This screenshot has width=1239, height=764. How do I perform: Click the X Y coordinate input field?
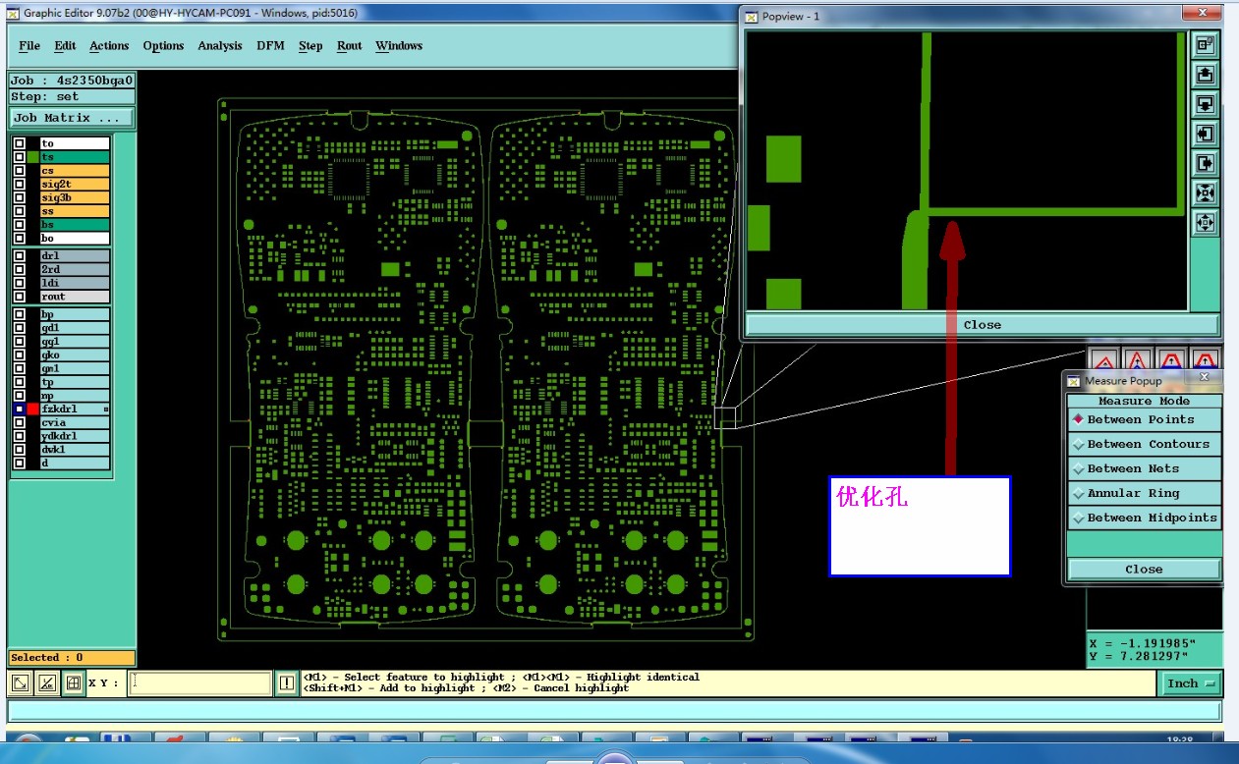[x=200, y=683]
